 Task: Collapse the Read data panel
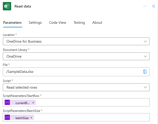pos(153,6)
